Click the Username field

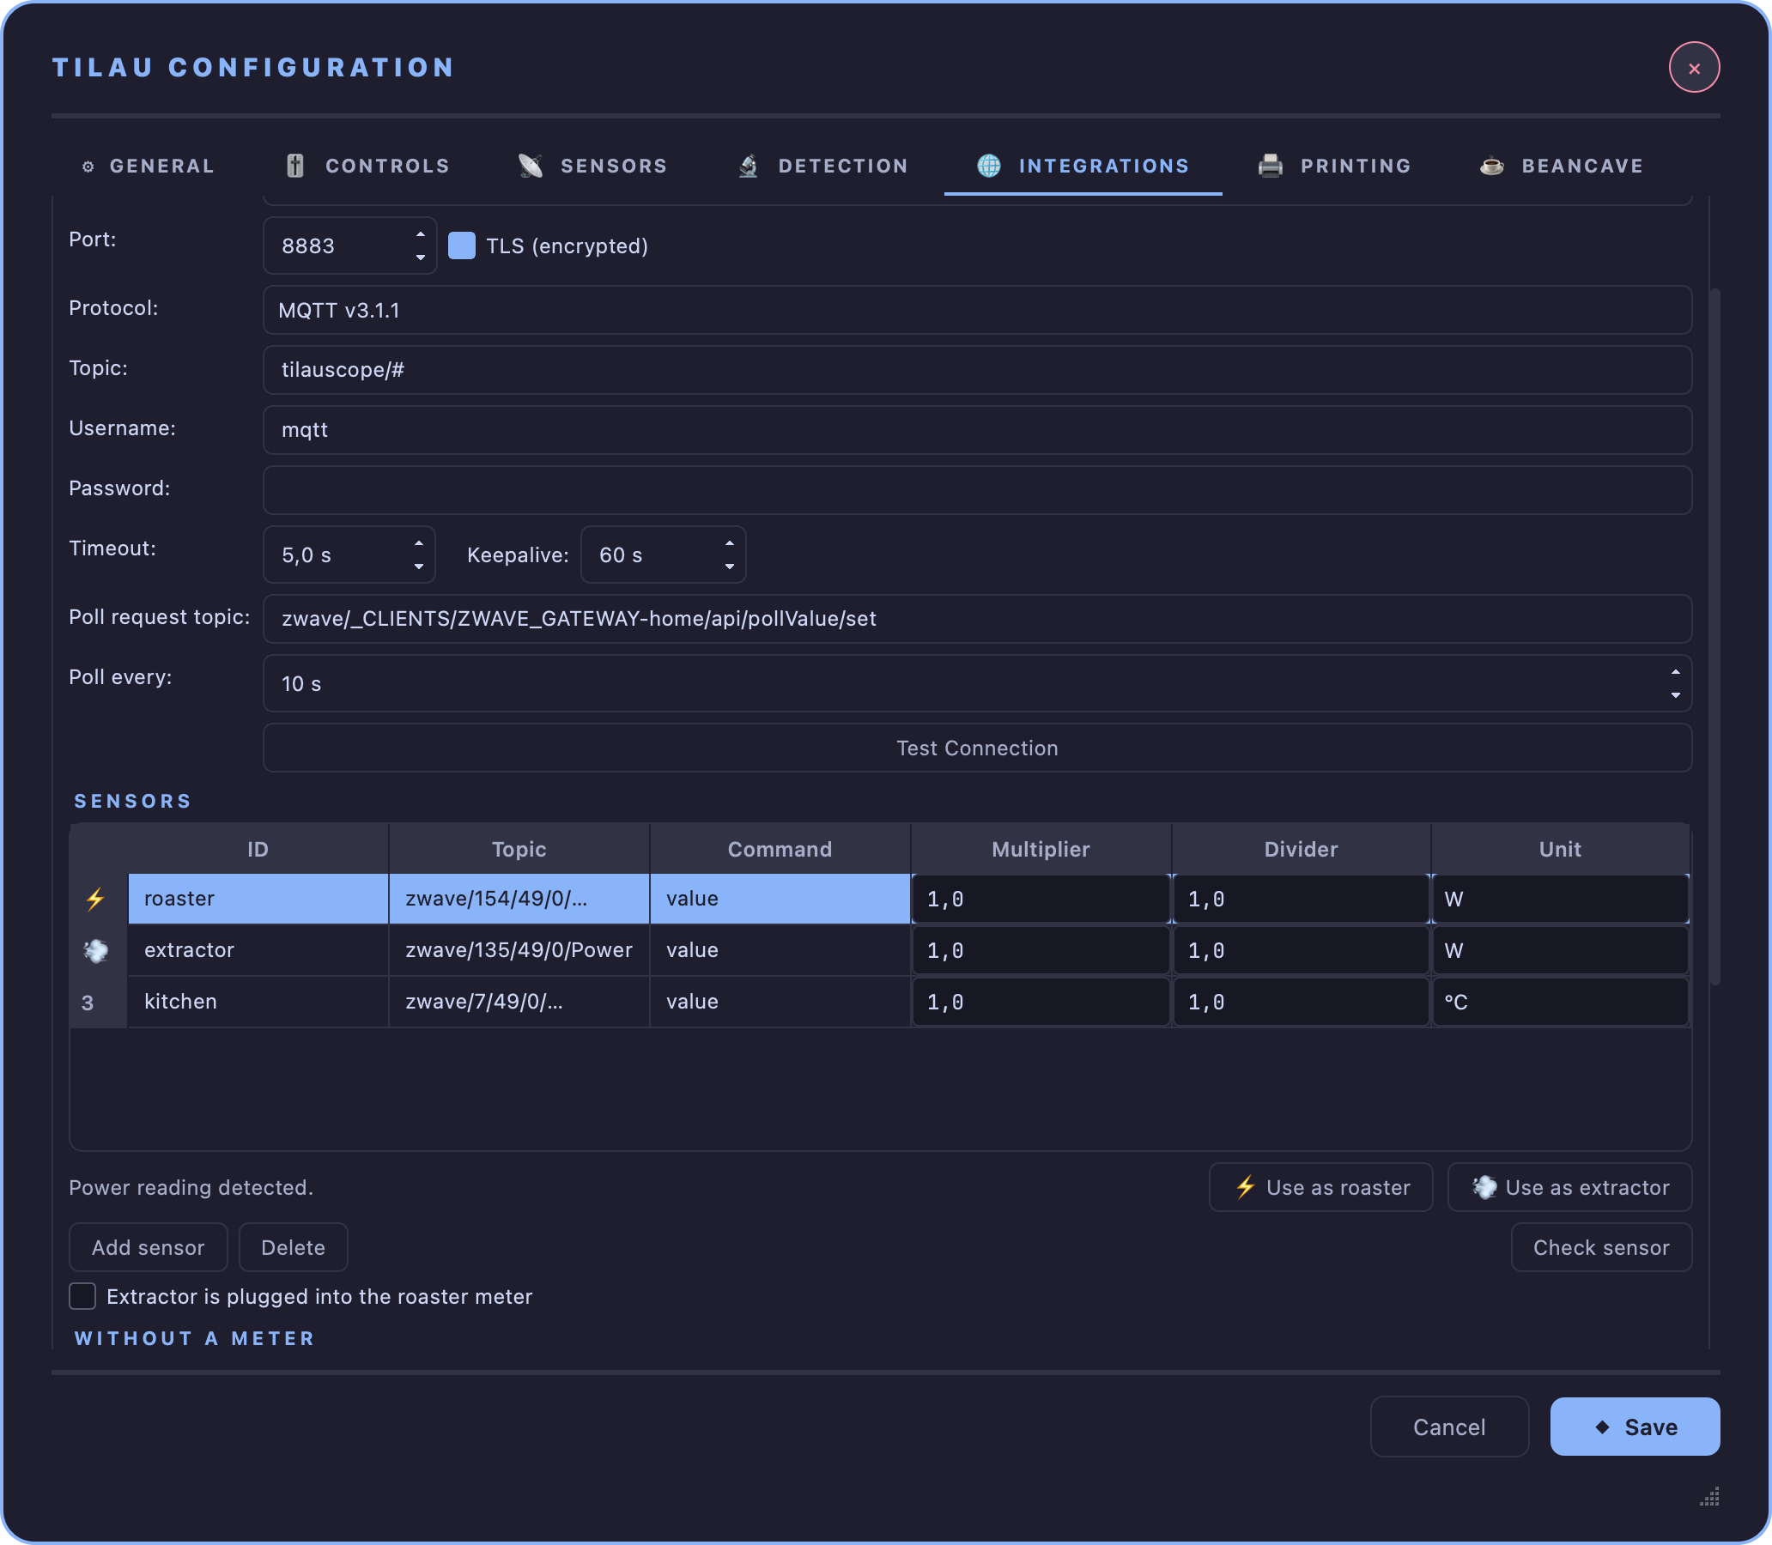pyautogui.click(x=977, y=430)
